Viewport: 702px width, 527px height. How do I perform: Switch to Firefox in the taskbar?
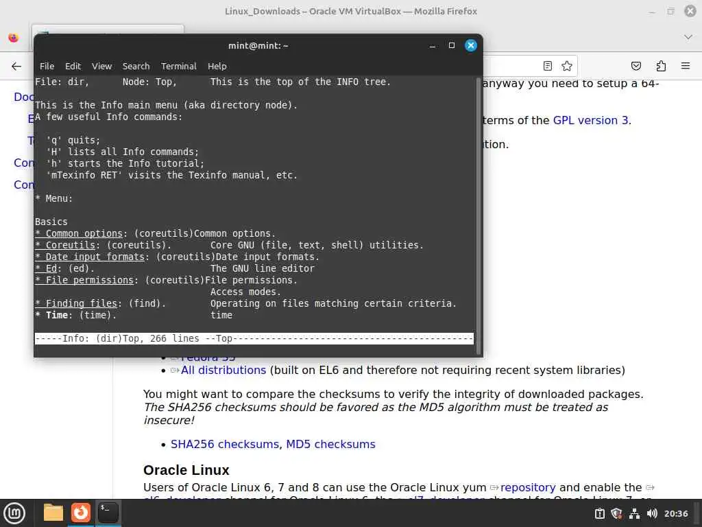[81, 512]
